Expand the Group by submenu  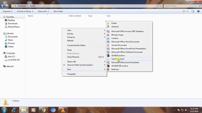[x=84, y=37]
